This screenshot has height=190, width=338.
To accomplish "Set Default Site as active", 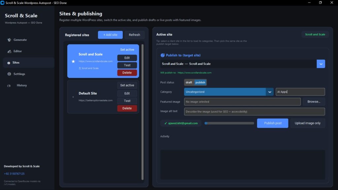I will pos(127,85).
